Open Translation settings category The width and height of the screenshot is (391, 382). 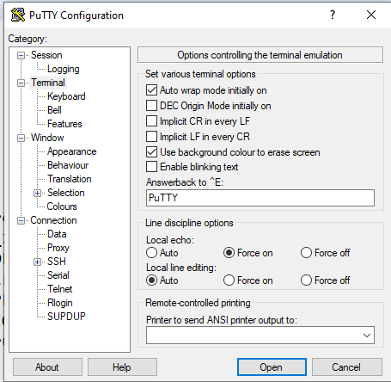pyautogui.click(x=70, y=179)
